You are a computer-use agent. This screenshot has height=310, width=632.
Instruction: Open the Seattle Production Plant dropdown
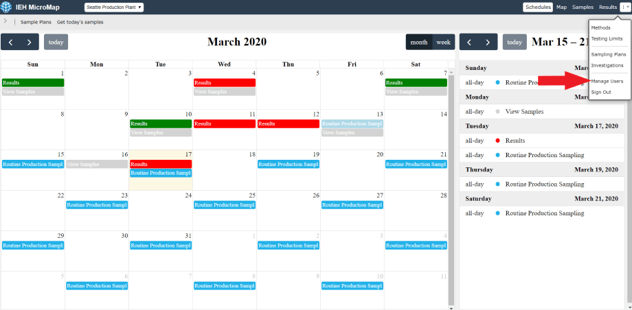(114, 7)
